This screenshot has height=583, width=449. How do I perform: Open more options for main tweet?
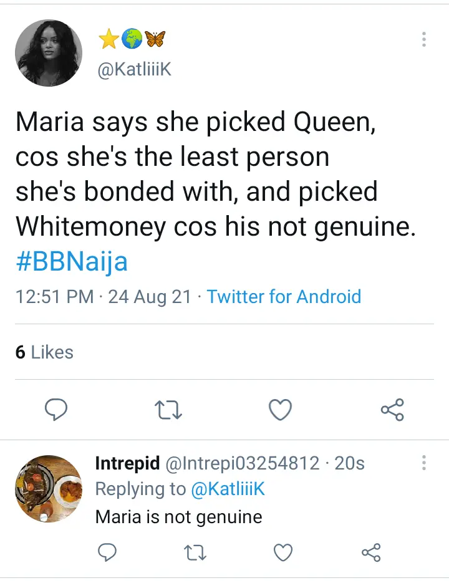point(424,39)
